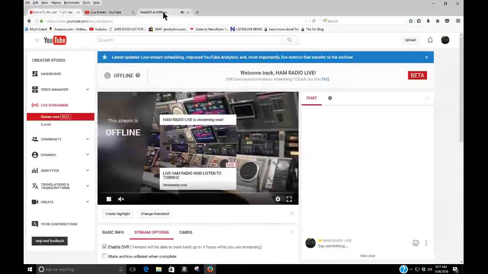Open the Firefox hamburger menu
The height and width of the screenshot is (274, 488).
point(458,21)
